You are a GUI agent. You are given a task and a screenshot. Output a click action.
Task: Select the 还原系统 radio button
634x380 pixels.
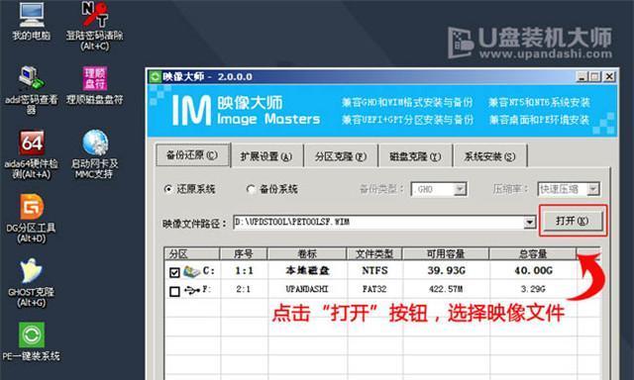[x=168, y=189]
